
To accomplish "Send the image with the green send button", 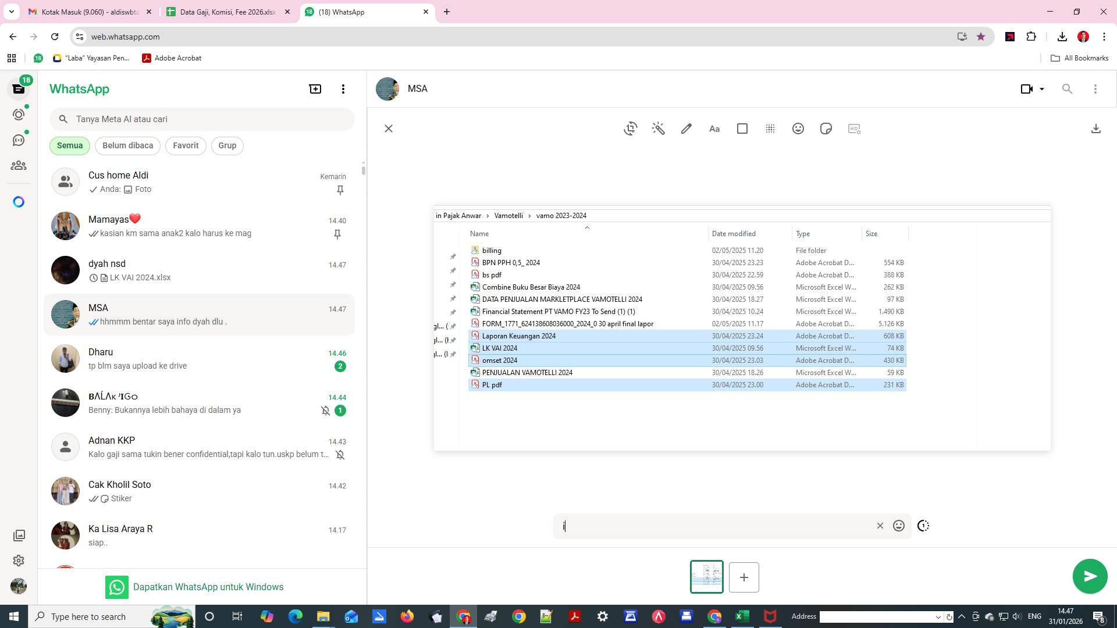I will point(1090,576).
